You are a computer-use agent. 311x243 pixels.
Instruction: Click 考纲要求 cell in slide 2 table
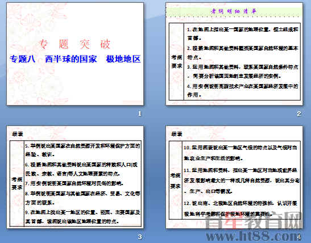click(176, 61)
